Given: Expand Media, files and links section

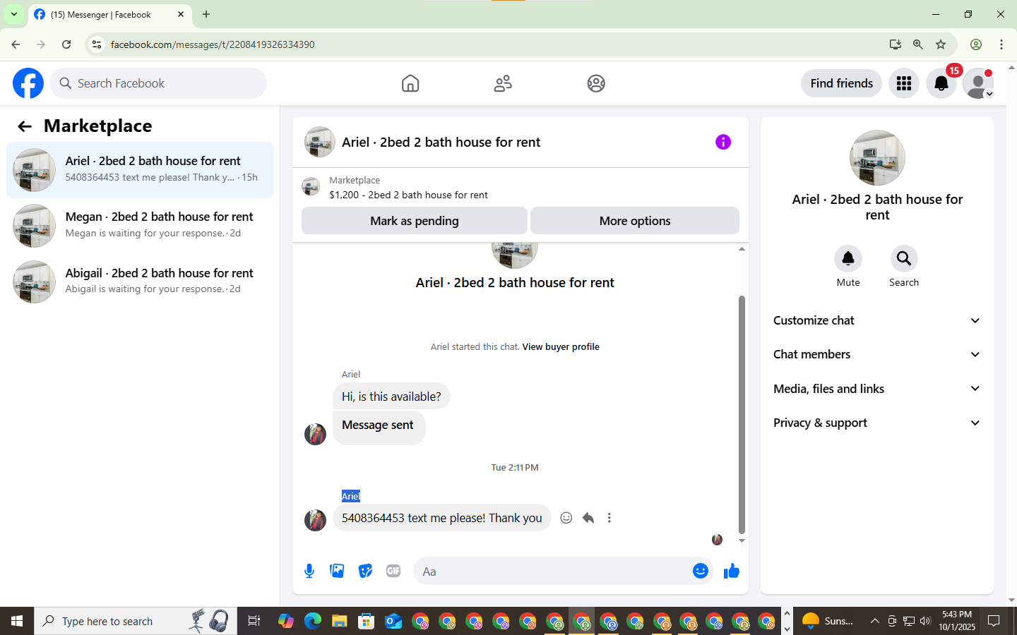Looking at the screenshot, I should click(877, 389).
